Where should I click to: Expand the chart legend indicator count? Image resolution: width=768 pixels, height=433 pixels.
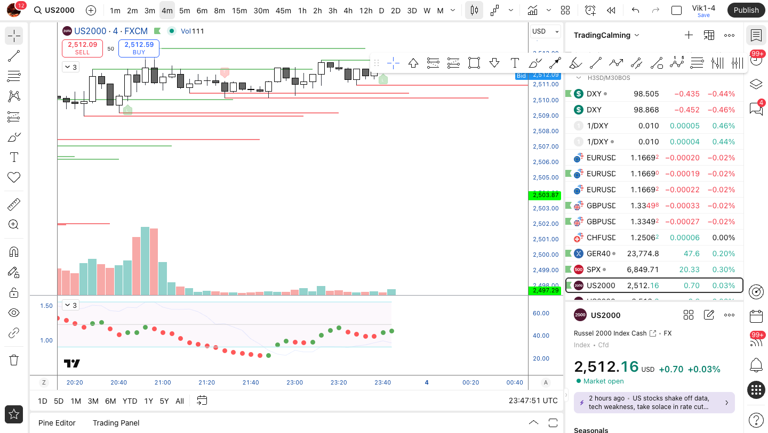70,67
